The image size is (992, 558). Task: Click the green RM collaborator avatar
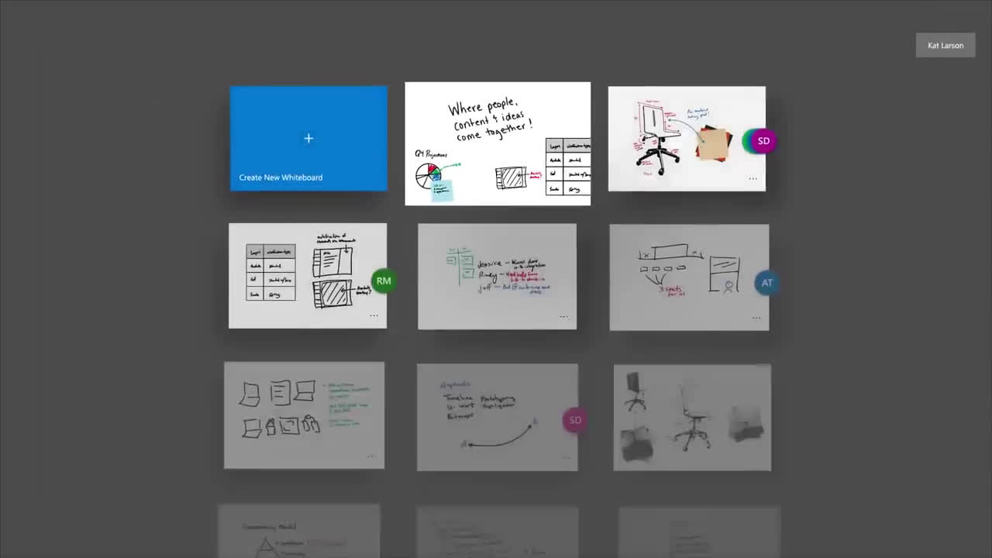[384, 281]
